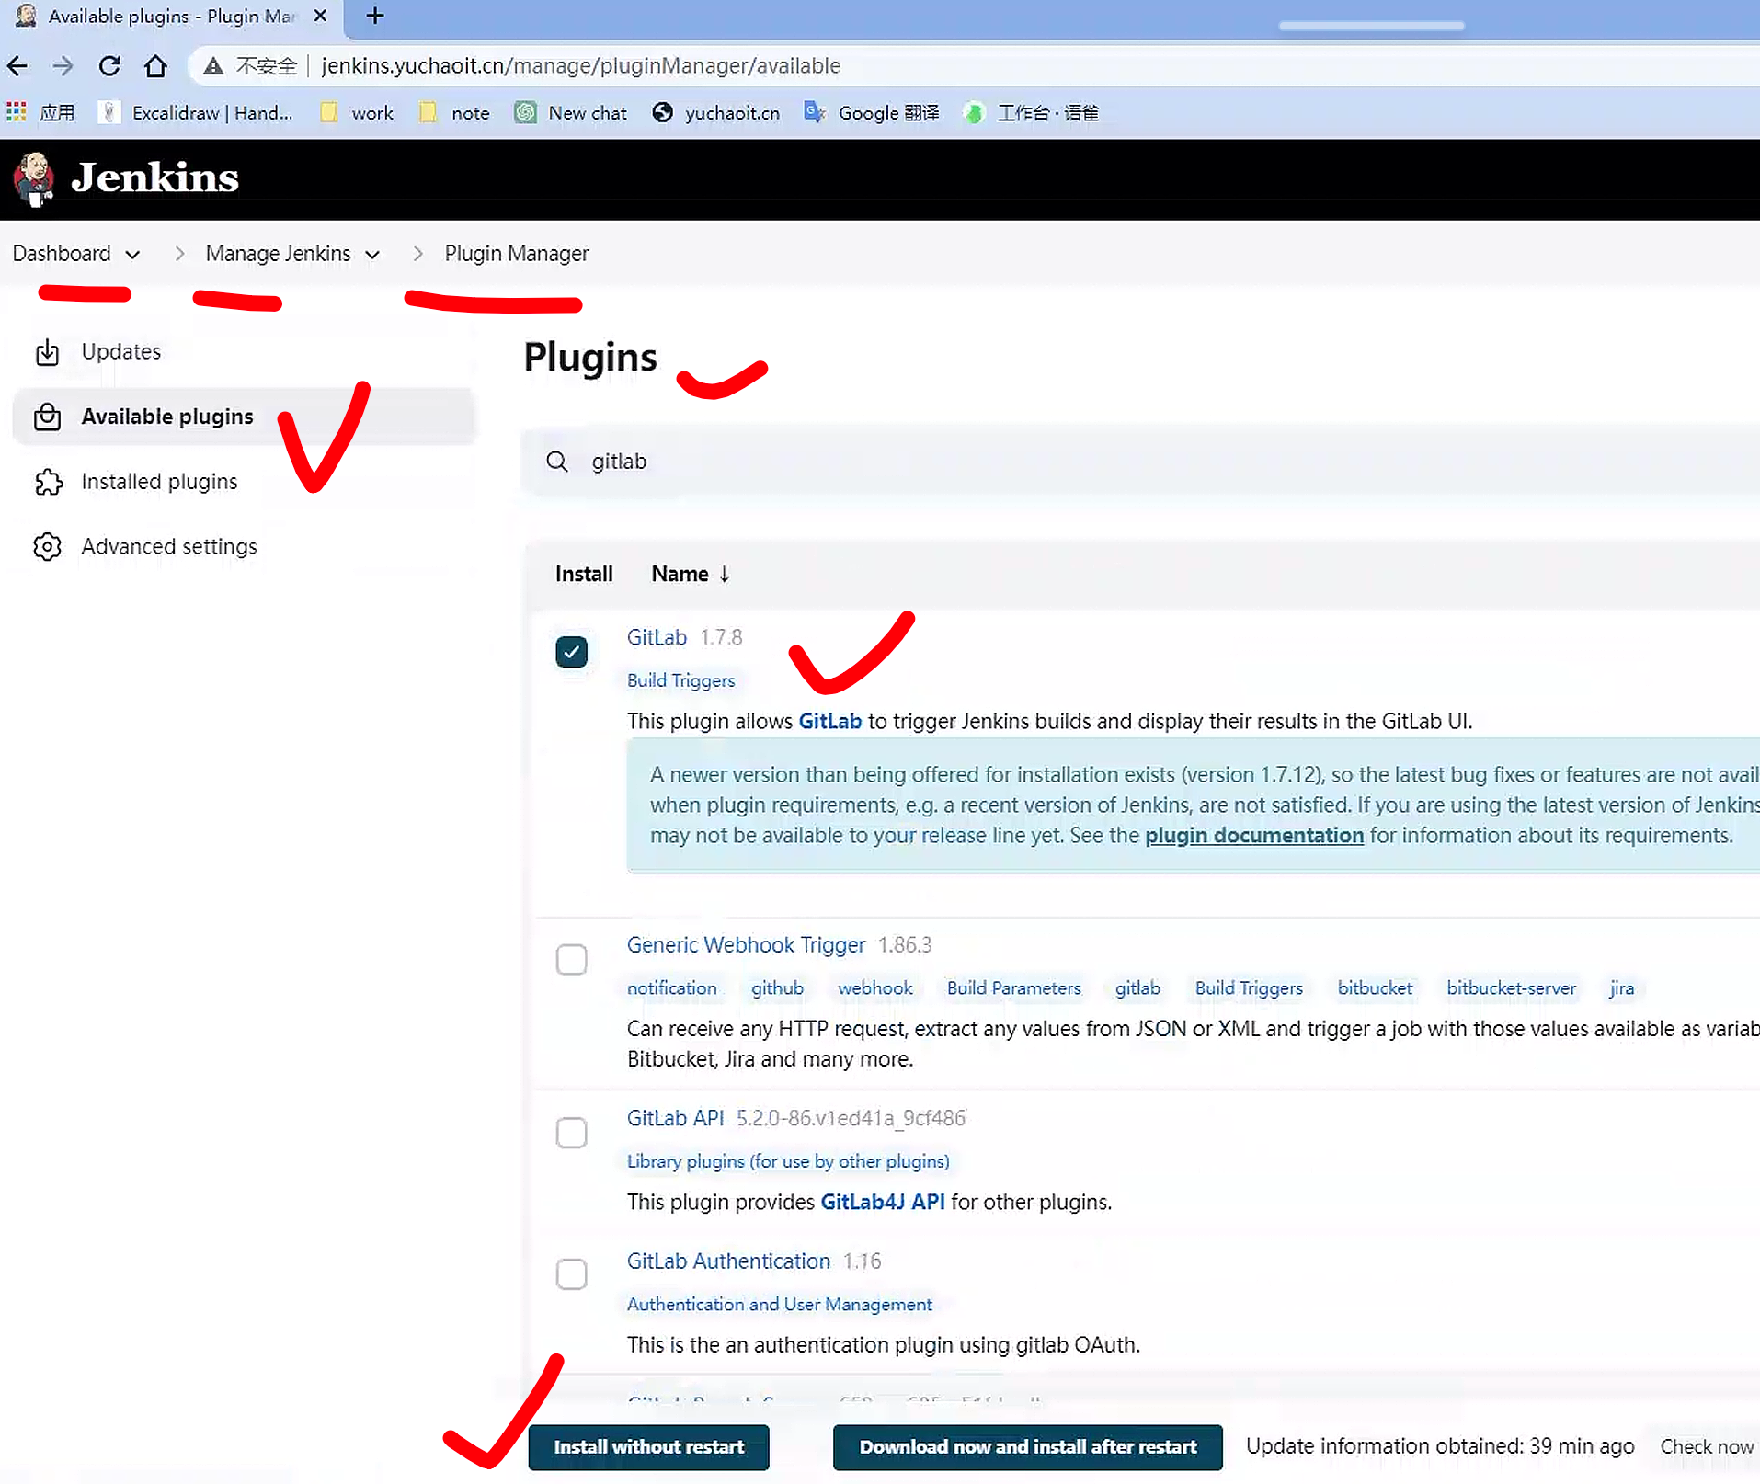Click the browser reload icon
The image size is (1760, 1484).
109,66
